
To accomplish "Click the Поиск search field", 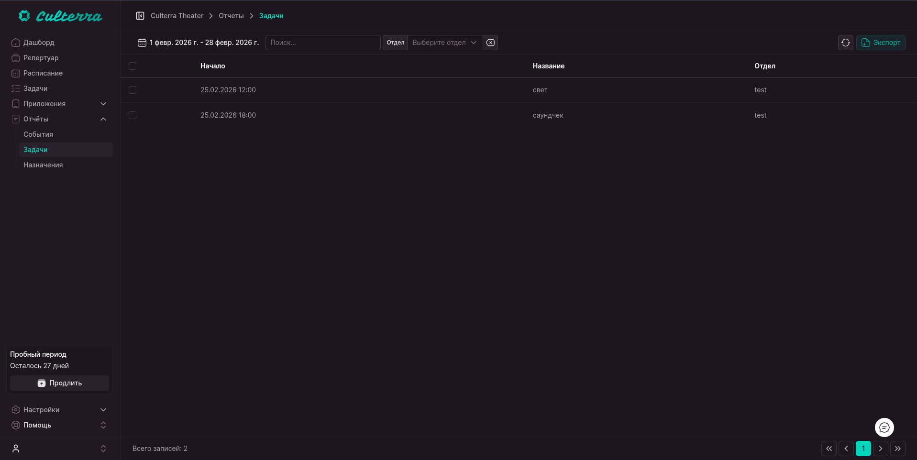I will click(x=323, y=43).
